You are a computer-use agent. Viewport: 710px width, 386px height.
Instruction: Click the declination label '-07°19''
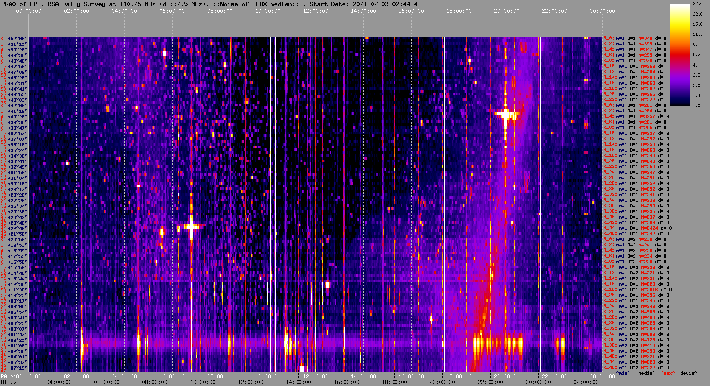(x=17, y=368)
